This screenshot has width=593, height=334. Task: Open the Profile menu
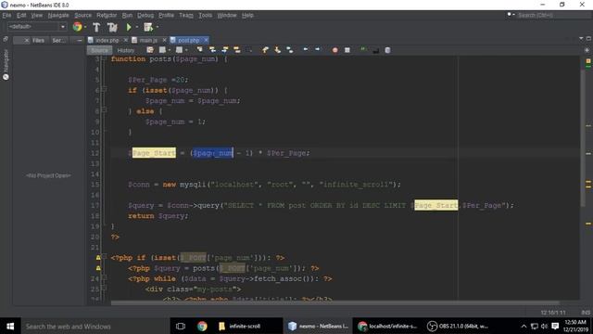click(x=166, y=15)
